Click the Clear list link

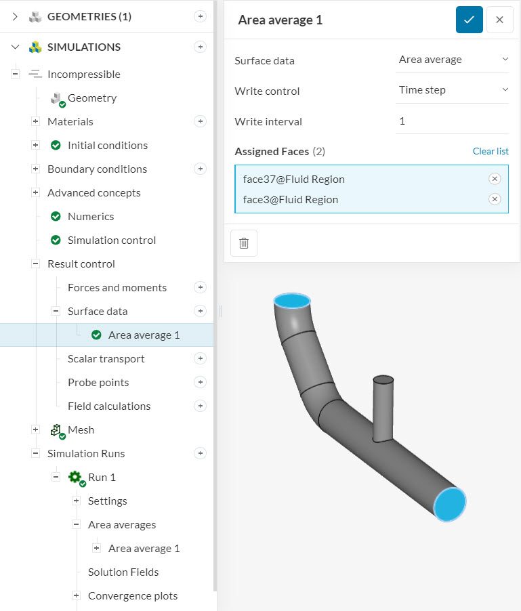[x=491, y=151]
